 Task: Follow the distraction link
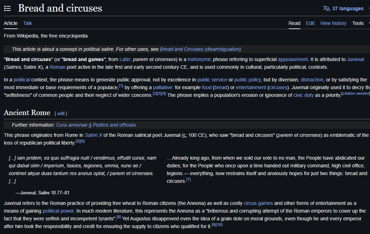click(x=312, y=80)
